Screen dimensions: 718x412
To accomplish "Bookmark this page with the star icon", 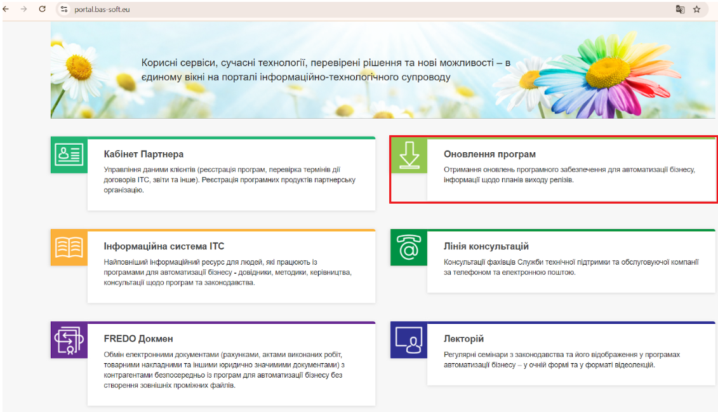I will click(696, 10).
